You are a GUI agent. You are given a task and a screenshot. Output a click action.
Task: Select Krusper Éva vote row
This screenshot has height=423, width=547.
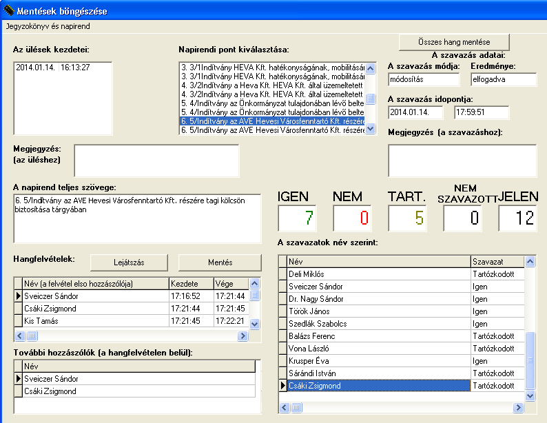[402, 361]
